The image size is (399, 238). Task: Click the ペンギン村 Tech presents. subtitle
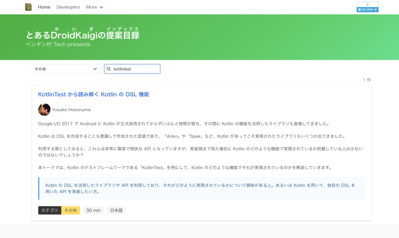pos(58,44)
